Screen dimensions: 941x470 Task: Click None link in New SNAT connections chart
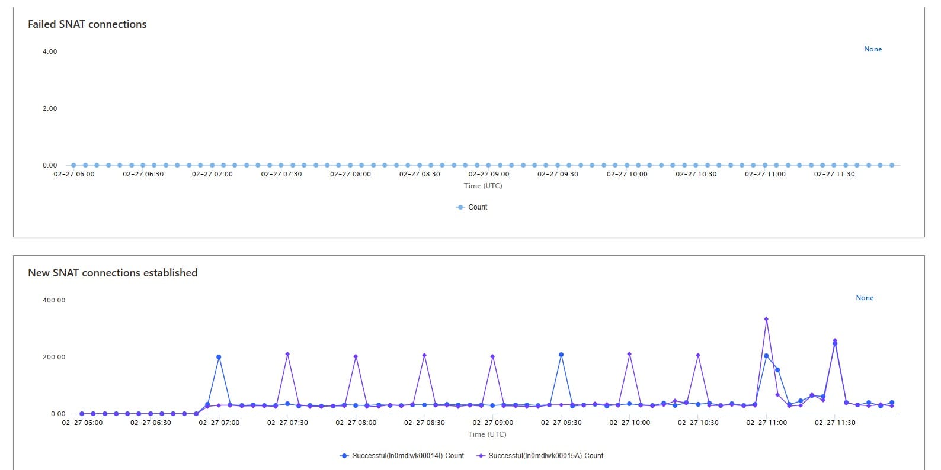pos(865,298)
